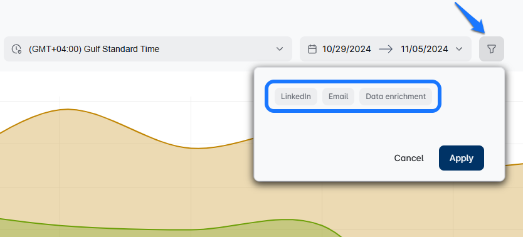Toggle the Email filter chip

(338, 97)
